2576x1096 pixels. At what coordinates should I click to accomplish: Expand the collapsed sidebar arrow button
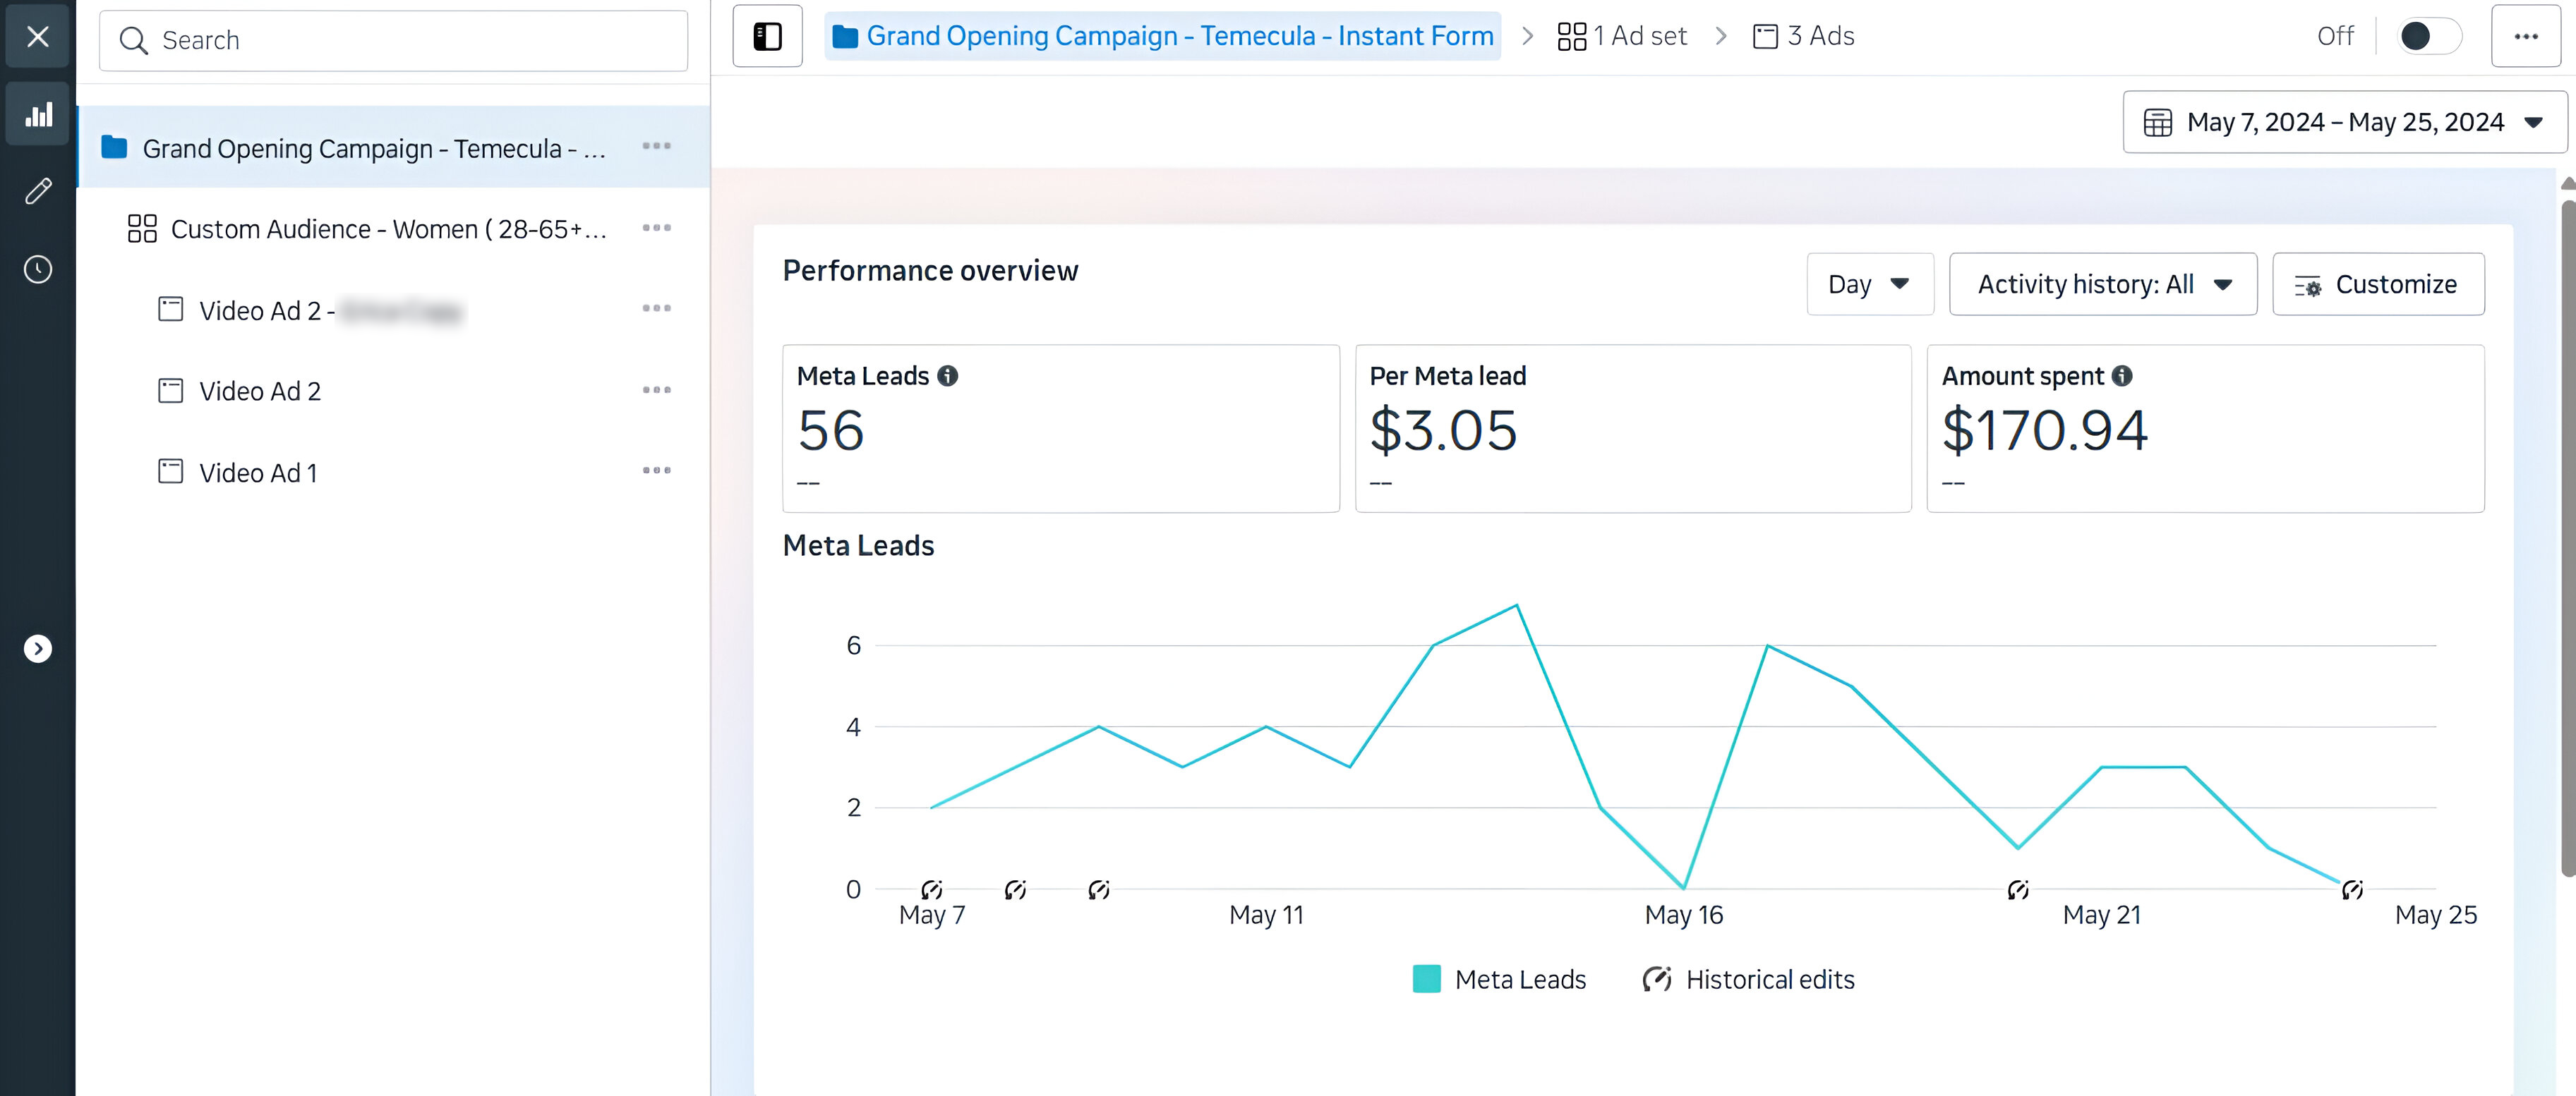pos(38,648)
